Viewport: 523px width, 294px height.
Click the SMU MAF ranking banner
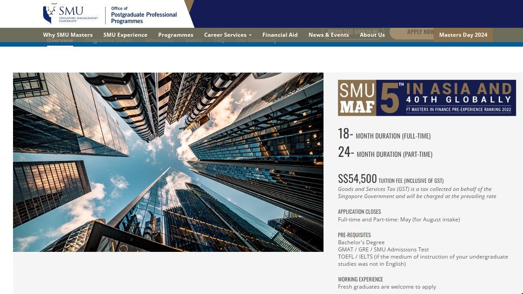click(427, 98)
